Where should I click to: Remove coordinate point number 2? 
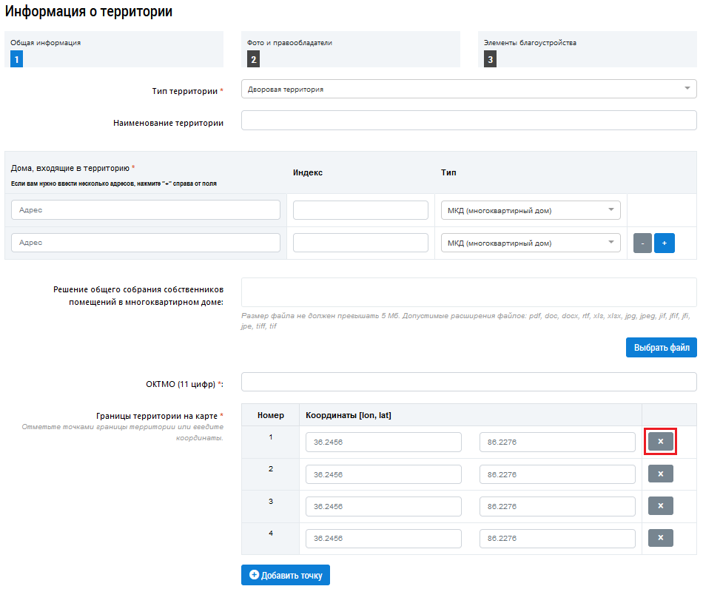click(660, 474)
